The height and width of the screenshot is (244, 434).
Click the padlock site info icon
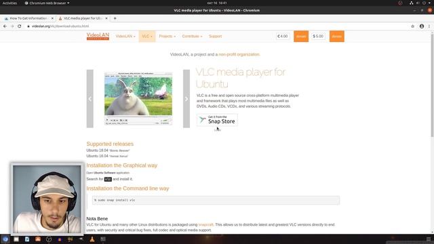pyautogui.click(x=28, y=26)
